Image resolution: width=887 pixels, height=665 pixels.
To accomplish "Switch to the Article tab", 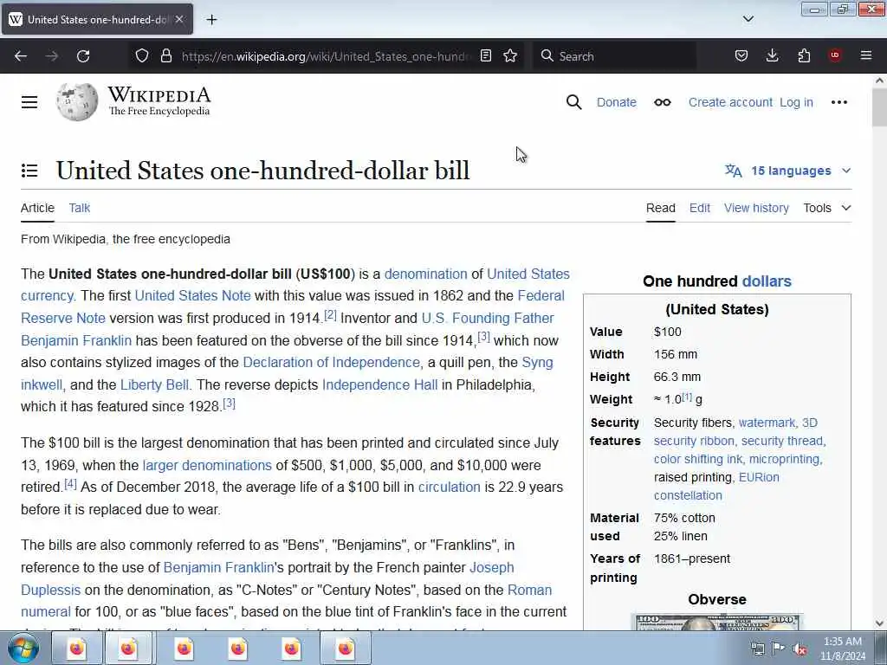I will point(37,208).
